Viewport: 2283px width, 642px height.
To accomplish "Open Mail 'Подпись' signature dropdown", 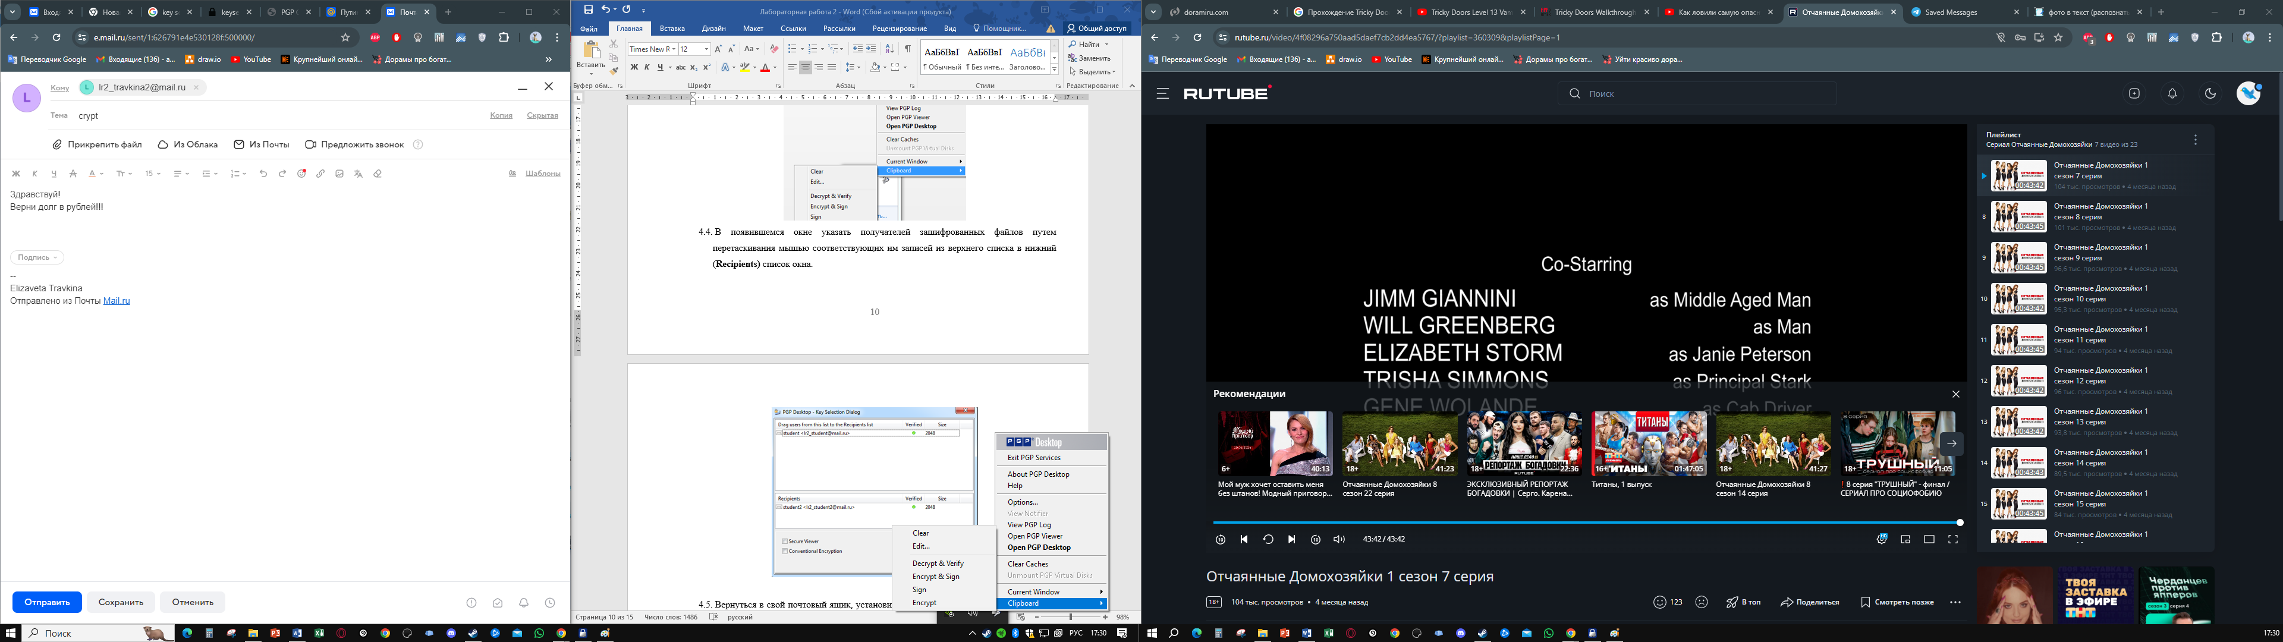I will click(x=37, y=257).
